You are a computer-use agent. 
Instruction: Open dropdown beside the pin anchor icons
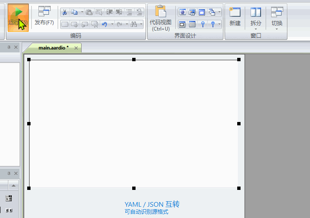219,24
